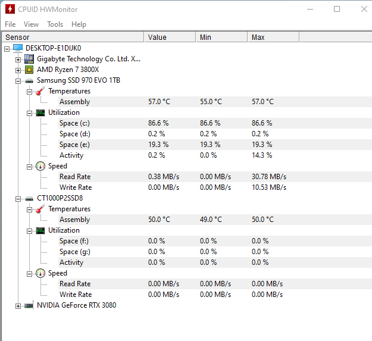372x341 pixels.
Task: Collapse Samsung SSD Temperatures section
Action: pyautogui.click(x=29, y=92)
